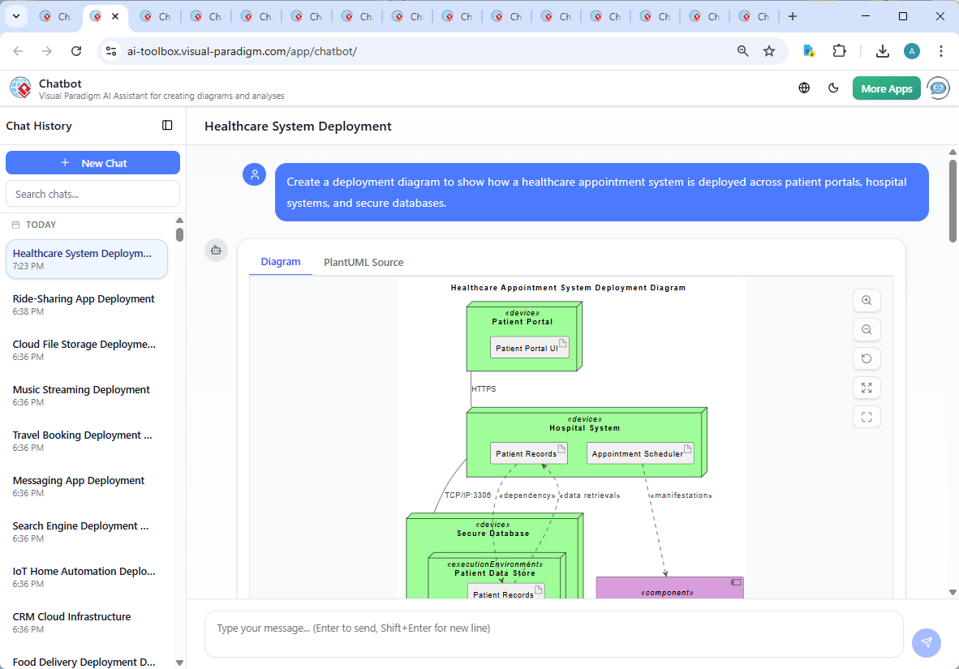Start a New Chat
This screenshot has height=669, width=959.
pos(92,162)
